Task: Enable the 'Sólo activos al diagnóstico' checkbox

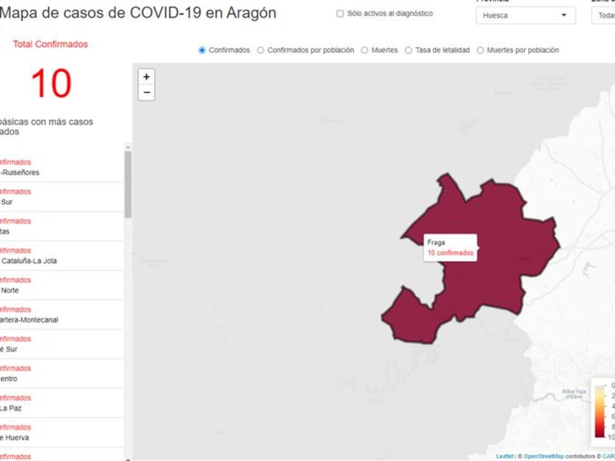Action: tap(340, 14)
